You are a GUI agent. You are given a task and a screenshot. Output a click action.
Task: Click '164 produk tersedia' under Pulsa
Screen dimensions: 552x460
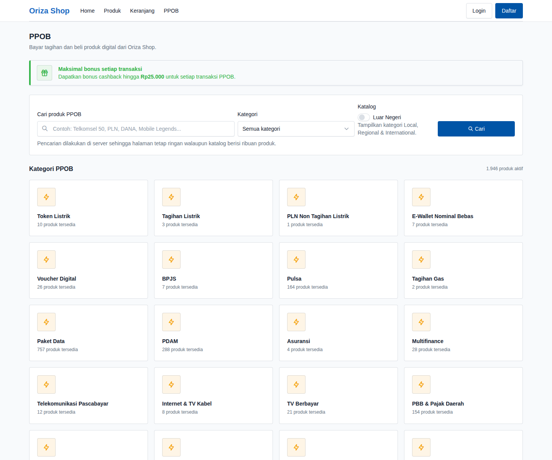(307, 287)
